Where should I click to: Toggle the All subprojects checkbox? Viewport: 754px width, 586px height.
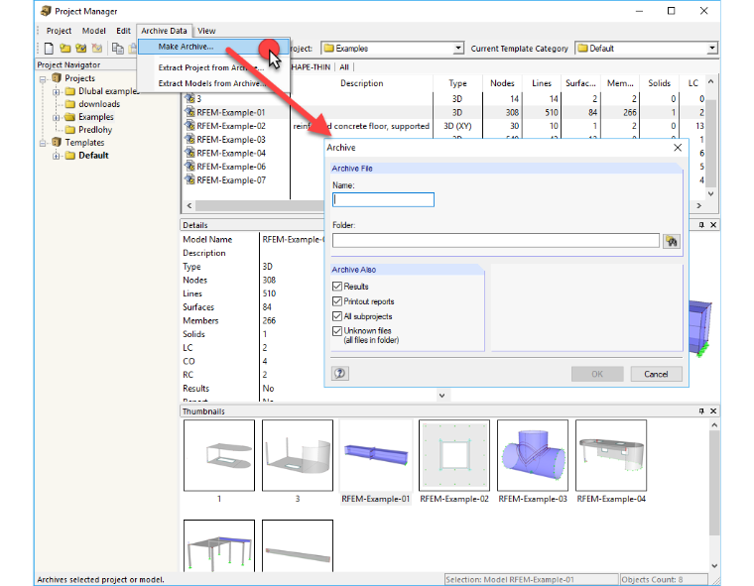click(x=337, y=316)
